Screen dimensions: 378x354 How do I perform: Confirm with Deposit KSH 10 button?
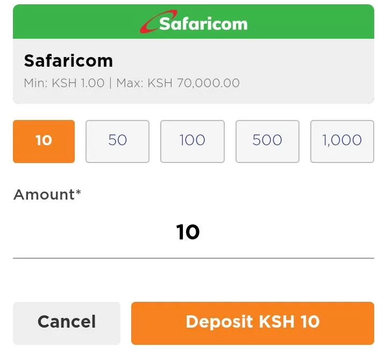[x=253, y=323]
